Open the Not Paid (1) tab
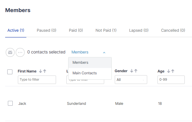 tap(106, 30)
